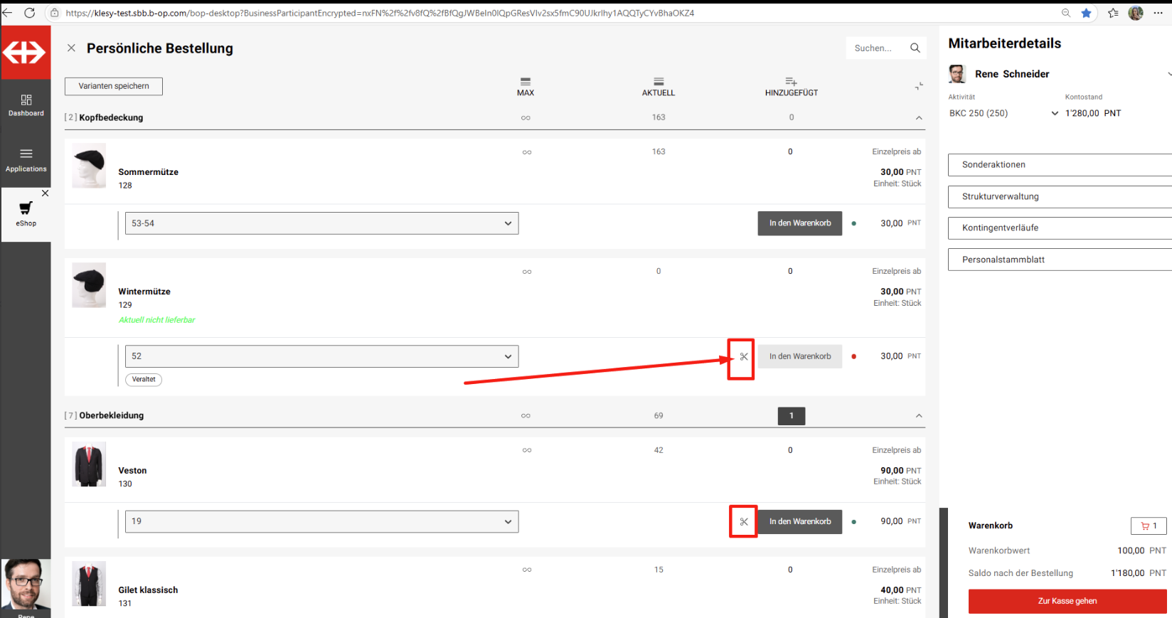Select the eShop cart icon
This screenshot has height=618, width=1172.
[x=26, y=208]
